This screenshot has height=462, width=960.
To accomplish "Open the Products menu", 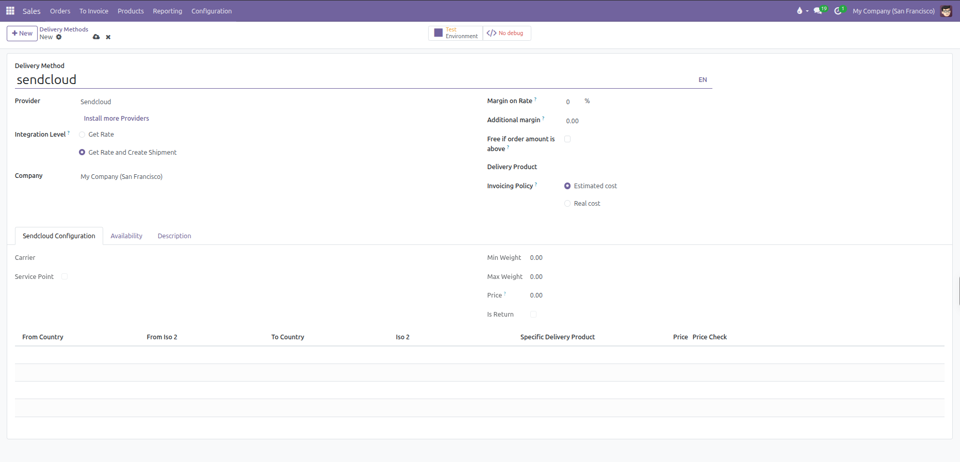I will pos(131,11).
